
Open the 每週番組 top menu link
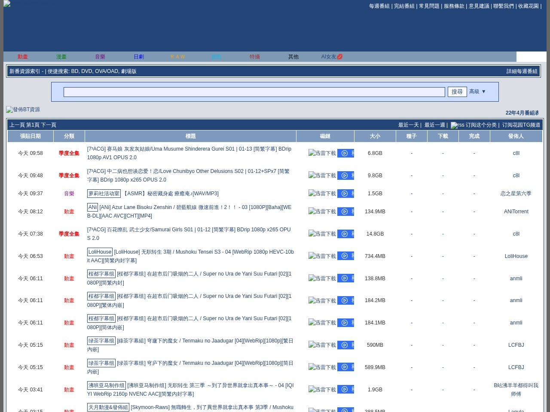(x=379, y=6)
